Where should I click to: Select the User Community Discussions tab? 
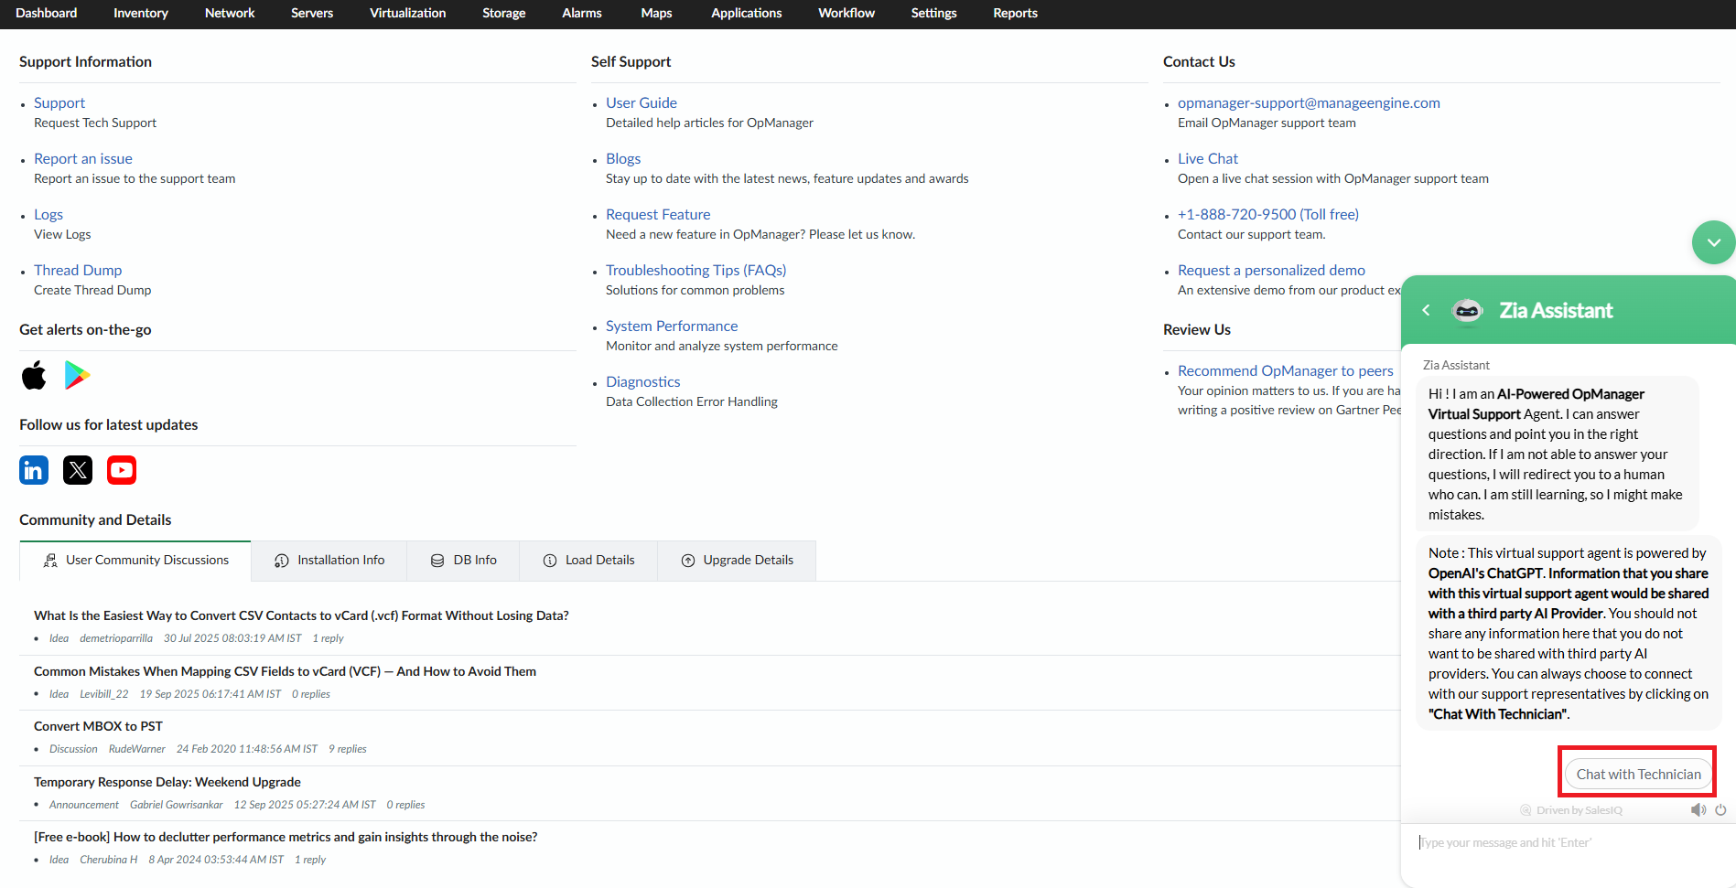point(135,561)
